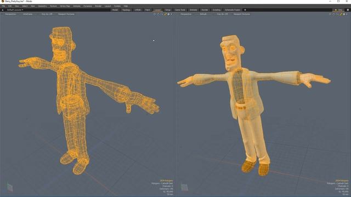
Task: Open the File menu
Action: point(3,6)
